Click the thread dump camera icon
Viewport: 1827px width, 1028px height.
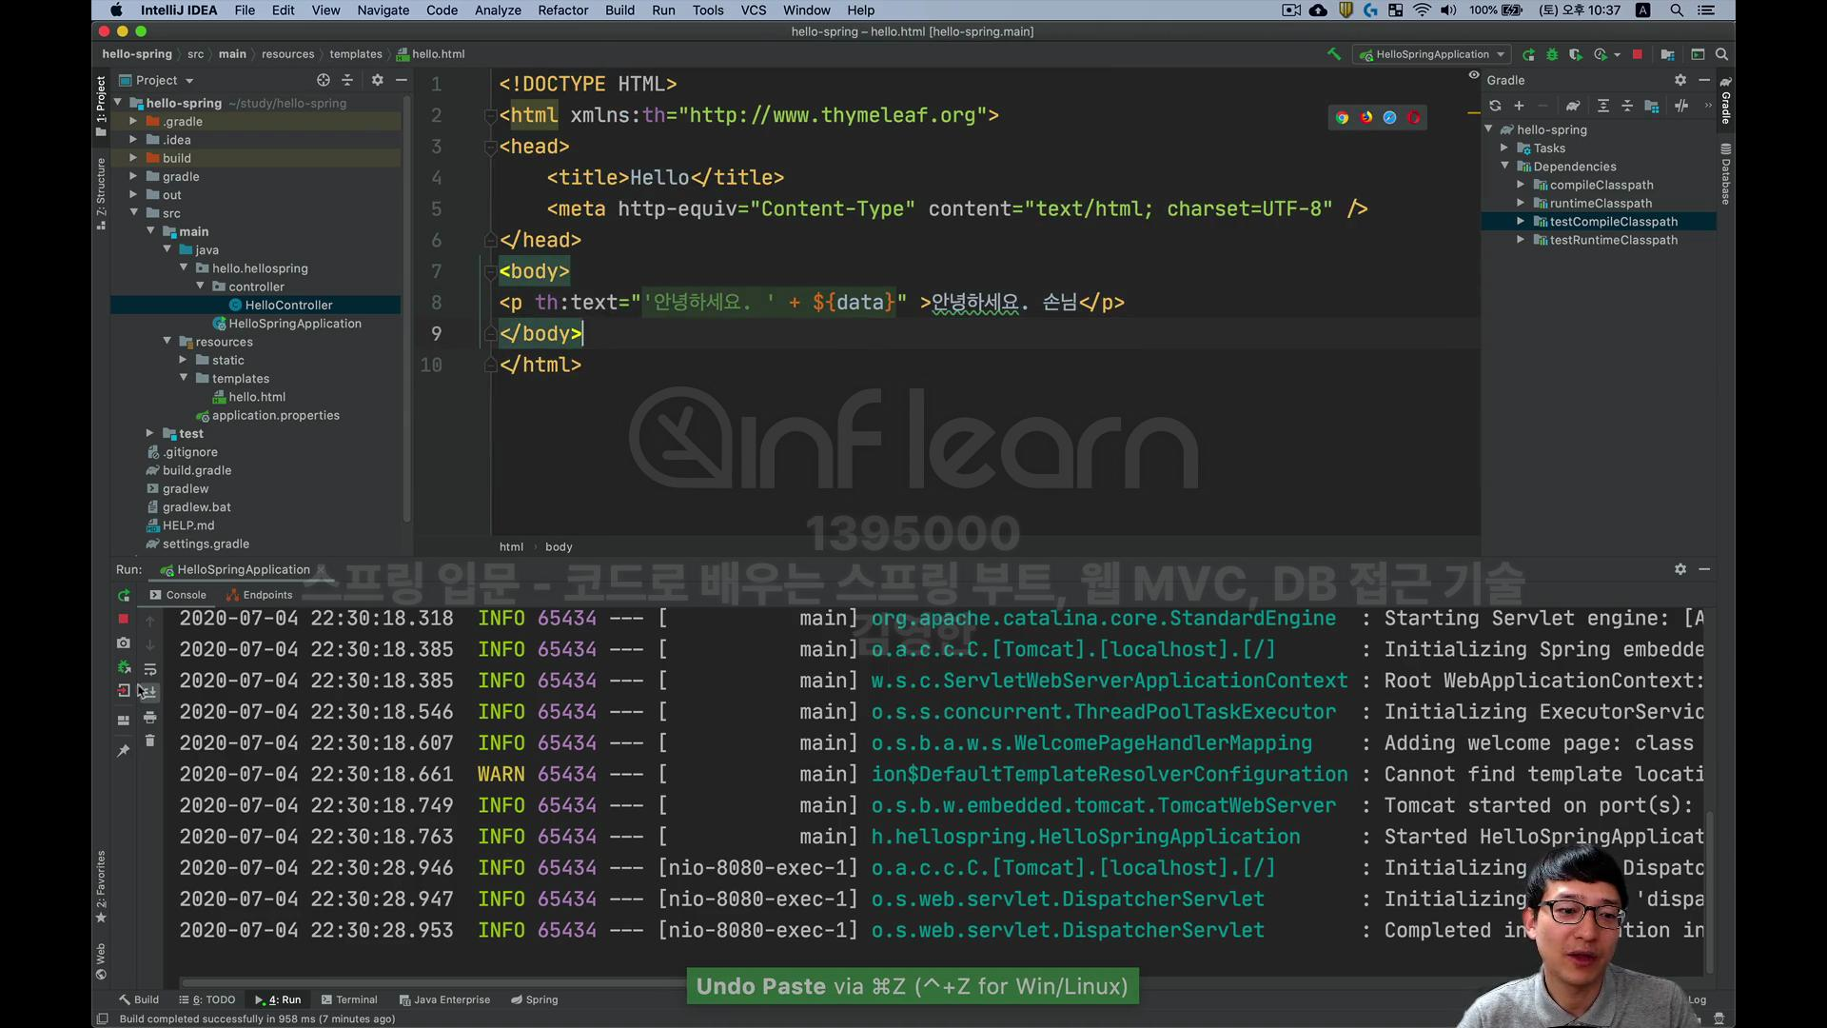[x=124, y=643]
